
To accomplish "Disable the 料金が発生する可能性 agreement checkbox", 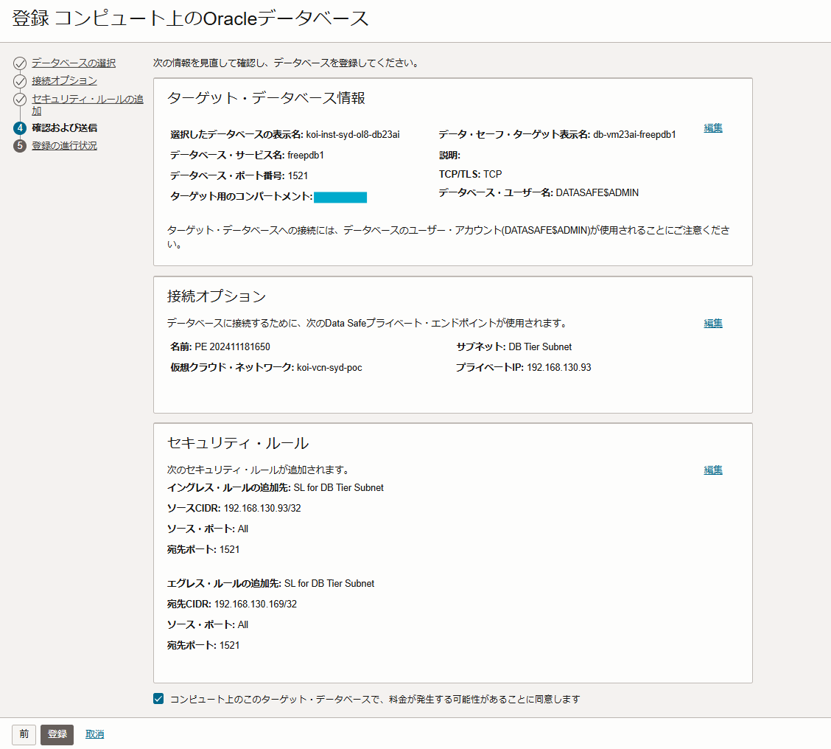I will pyautogui.click(x=158, y=697).
